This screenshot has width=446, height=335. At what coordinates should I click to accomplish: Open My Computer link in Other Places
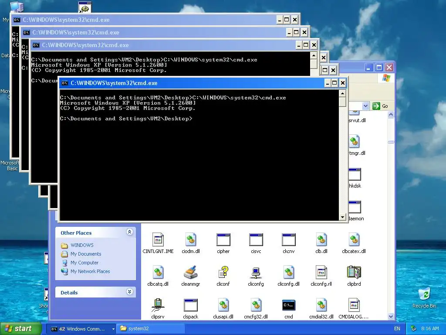[x=84, y=263]
